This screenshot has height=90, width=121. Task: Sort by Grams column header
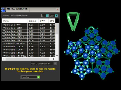[33, 21]
